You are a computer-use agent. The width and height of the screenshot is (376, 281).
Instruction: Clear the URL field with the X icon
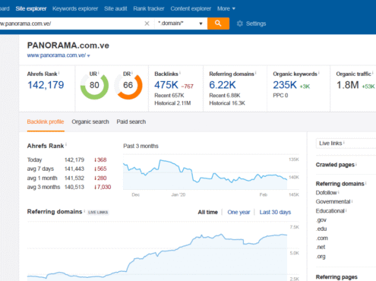[147, 24]
